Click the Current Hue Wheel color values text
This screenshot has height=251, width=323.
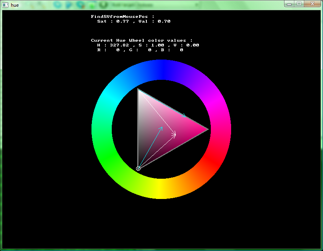pos(142,40)
